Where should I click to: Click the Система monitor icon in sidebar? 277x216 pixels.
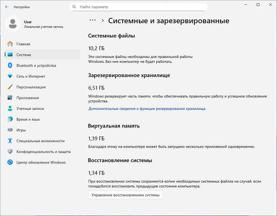point(10,55)
